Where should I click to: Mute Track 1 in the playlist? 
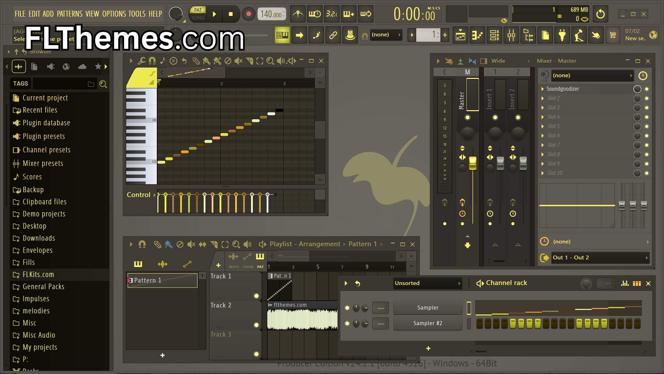pos(256,296)
